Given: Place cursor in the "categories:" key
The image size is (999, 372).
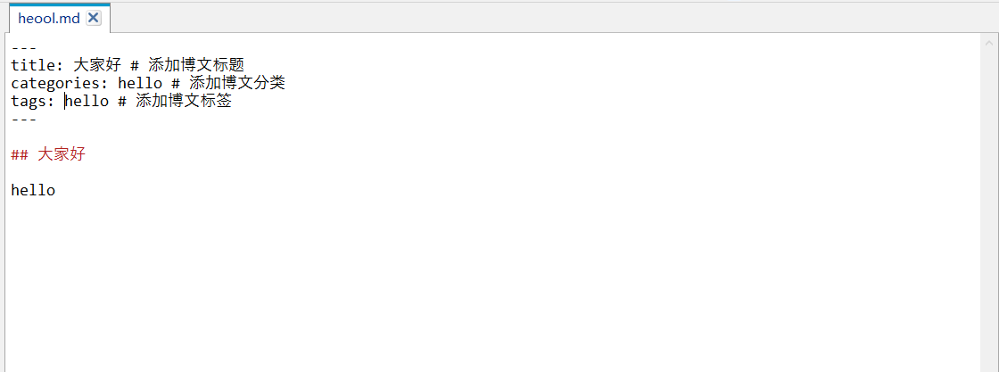Looking at the screenshot, I should [60, 84].
